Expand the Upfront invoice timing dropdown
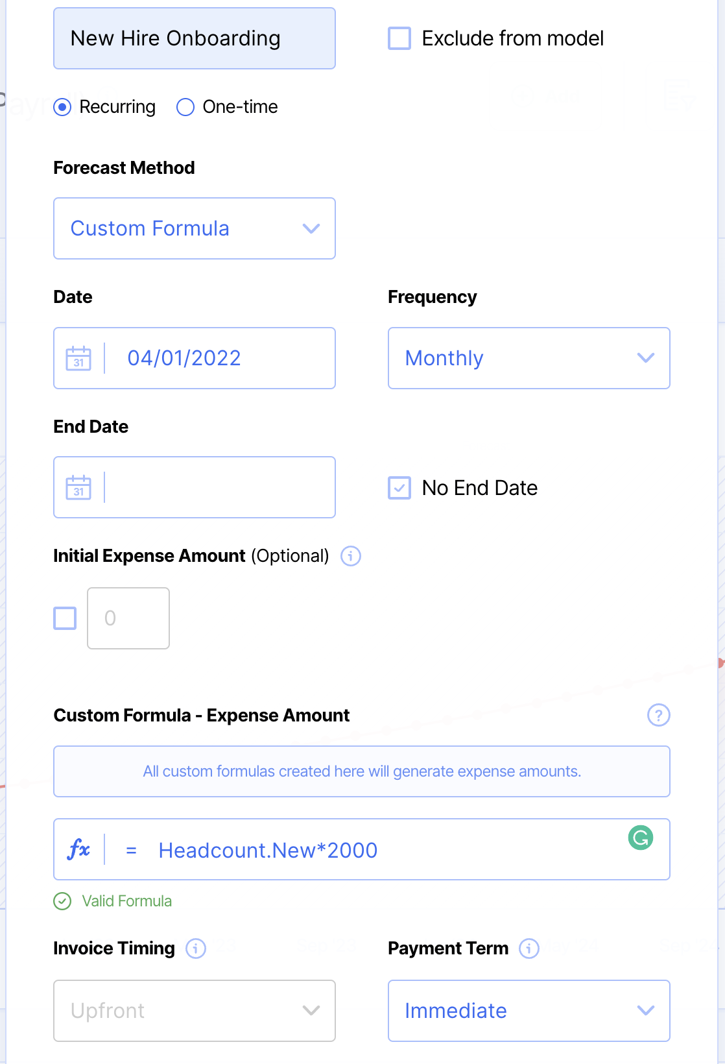This screenshot has width=725, height=1064. click(x=195, y=1011)
